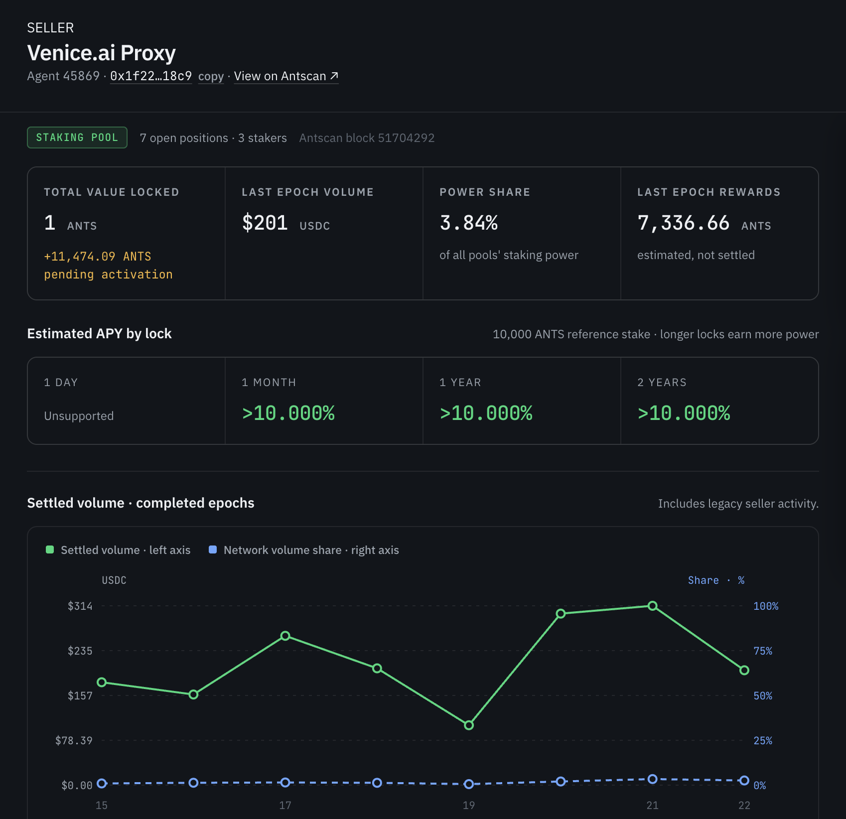Click 'Agent 45869' text
Screen dimensions: 846x819
pyautogui.click(x=63, y=76)
